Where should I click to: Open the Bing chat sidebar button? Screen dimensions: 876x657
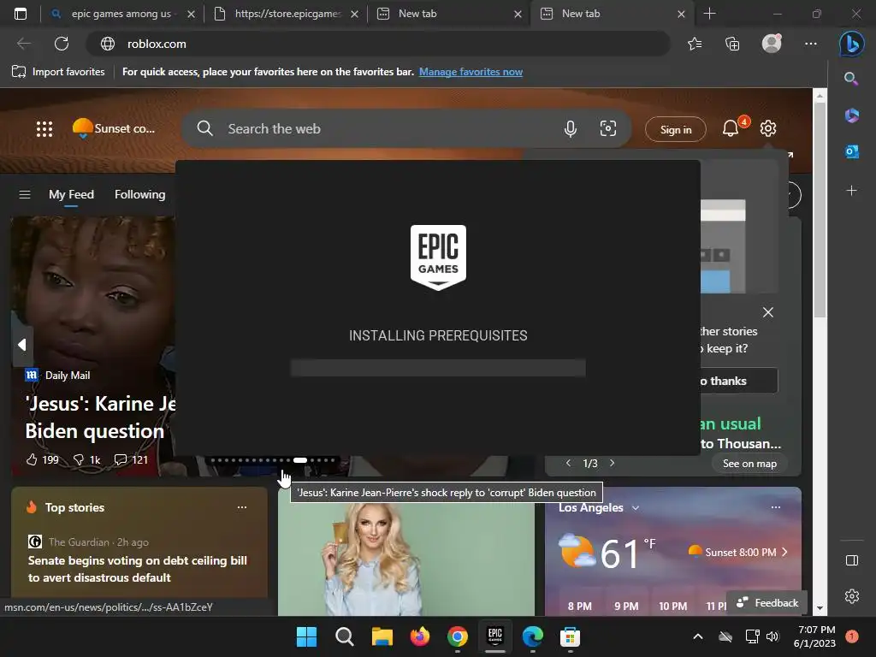851,44
